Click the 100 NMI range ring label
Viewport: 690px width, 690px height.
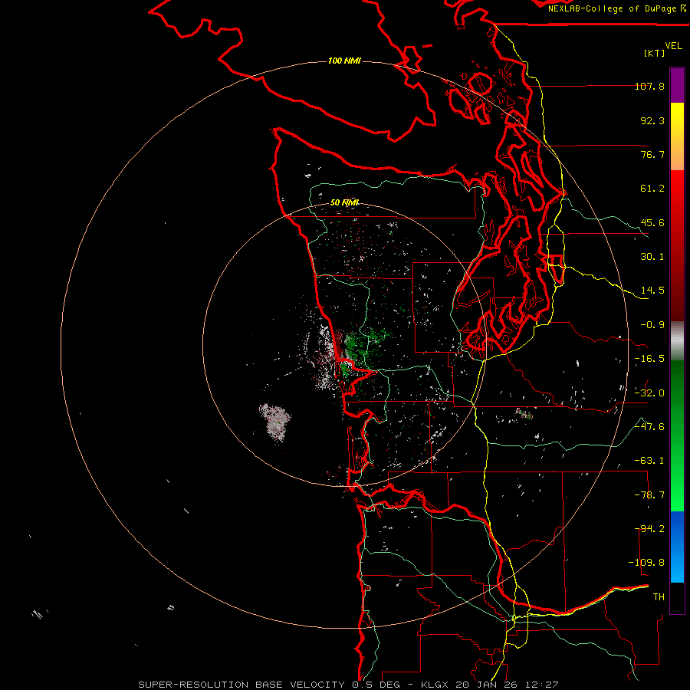tap(344, 61)
